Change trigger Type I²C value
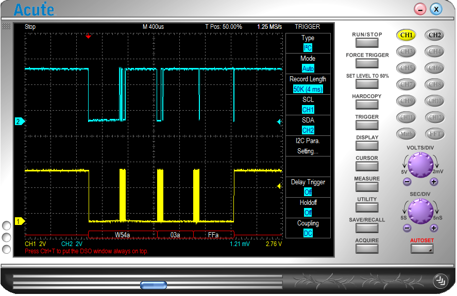 click(308, 48)
